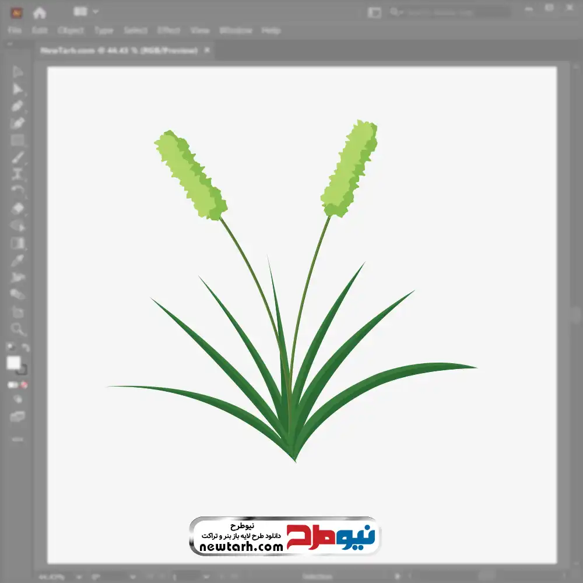Open the Edit menu
The height and width of the screenshot is (583, 583).
40,30
